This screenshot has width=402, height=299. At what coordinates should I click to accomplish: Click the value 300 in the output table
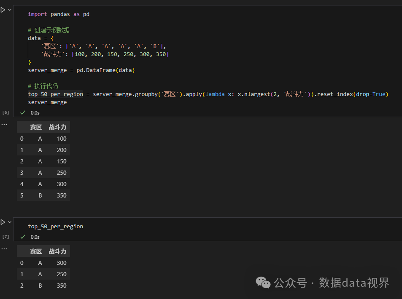coord(61,262)
